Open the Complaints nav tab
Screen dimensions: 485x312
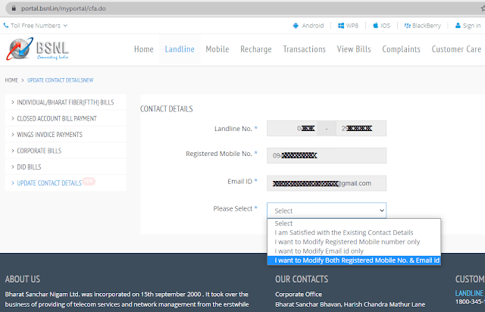coord(401,49)
